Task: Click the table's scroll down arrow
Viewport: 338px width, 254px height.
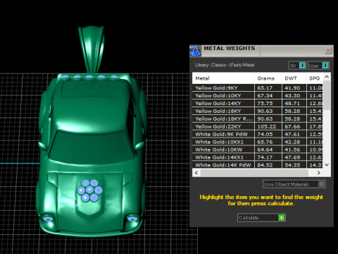Action: (327, 165)
